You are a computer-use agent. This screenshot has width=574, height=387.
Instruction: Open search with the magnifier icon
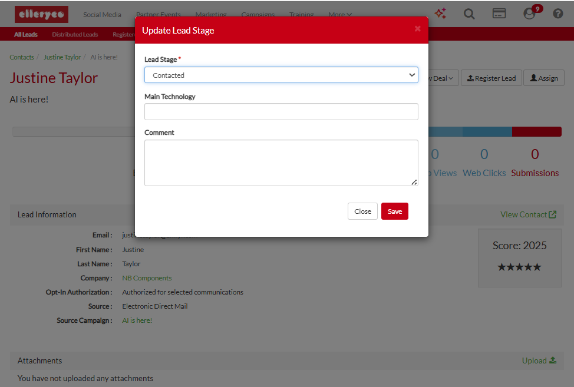469,14
